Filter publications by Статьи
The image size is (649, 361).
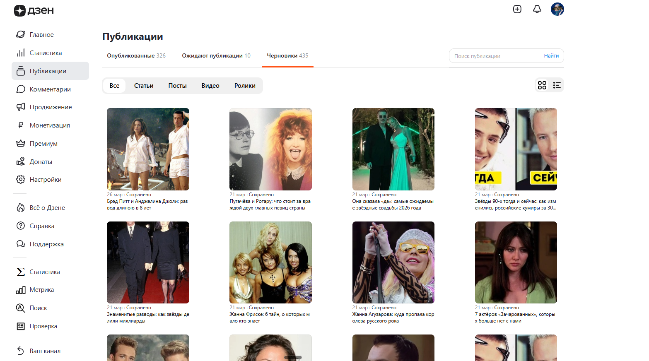tap(144, 86)
